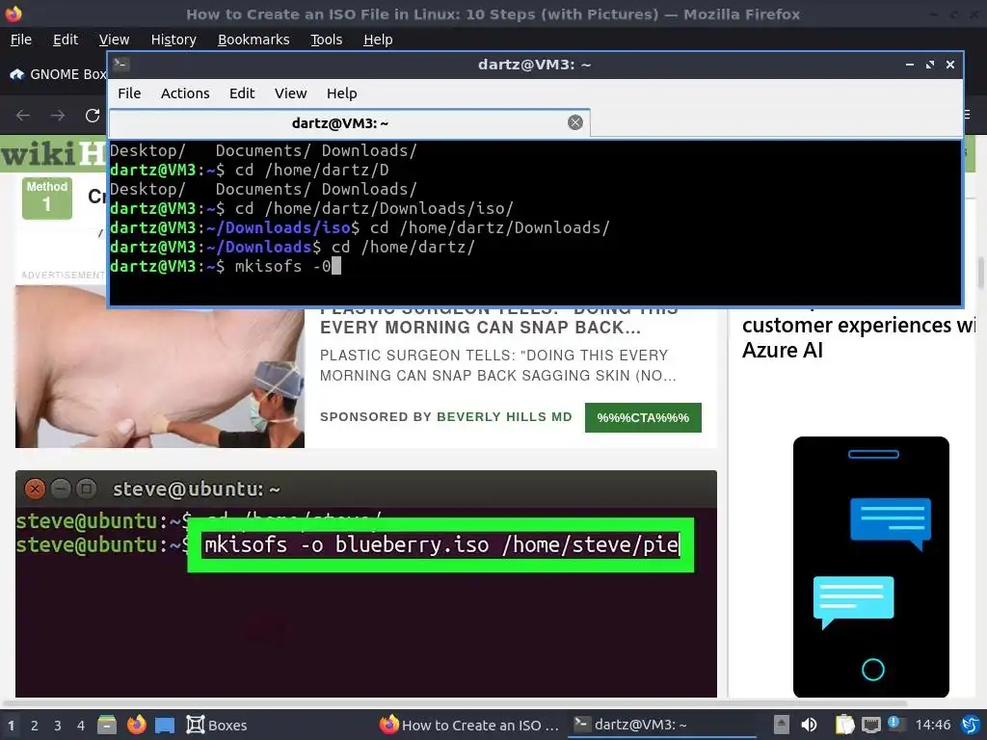Image resolution: width=987 pixels, height=740 pixels.
Task: Click the blue desktop icon in taskbar
Action: 165,726
